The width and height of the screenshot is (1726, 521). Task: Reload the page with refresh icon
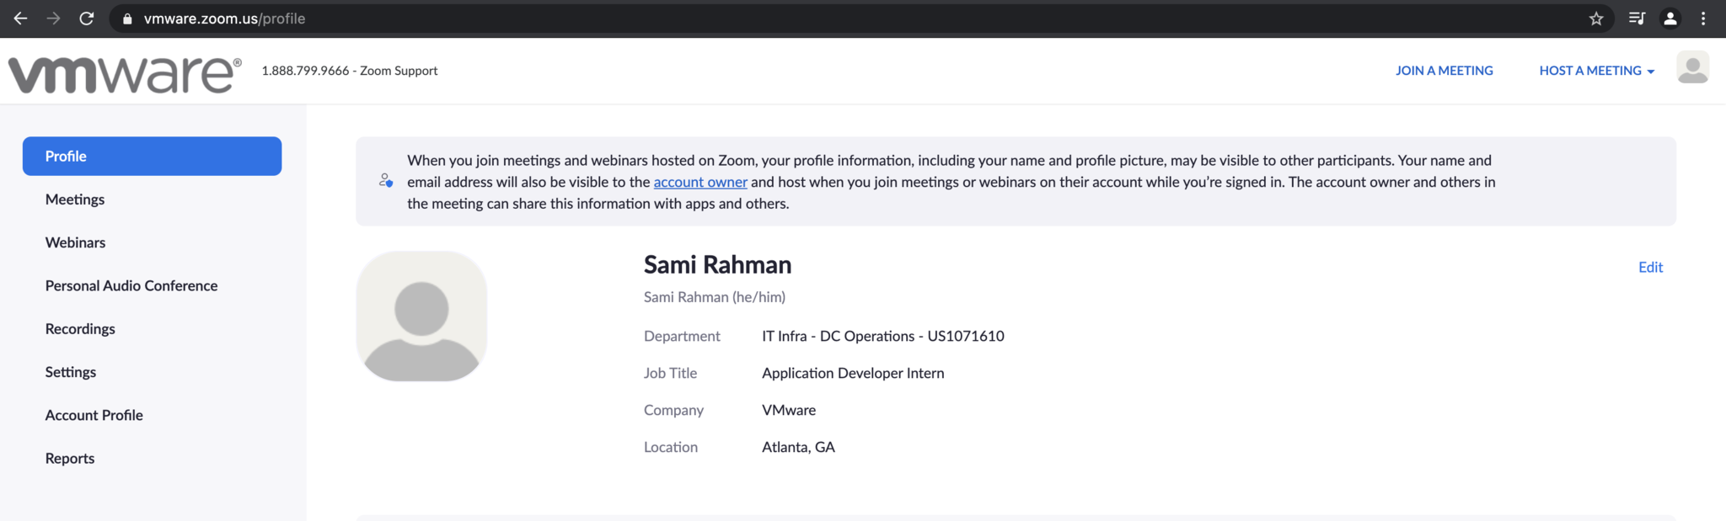point(86,19)
